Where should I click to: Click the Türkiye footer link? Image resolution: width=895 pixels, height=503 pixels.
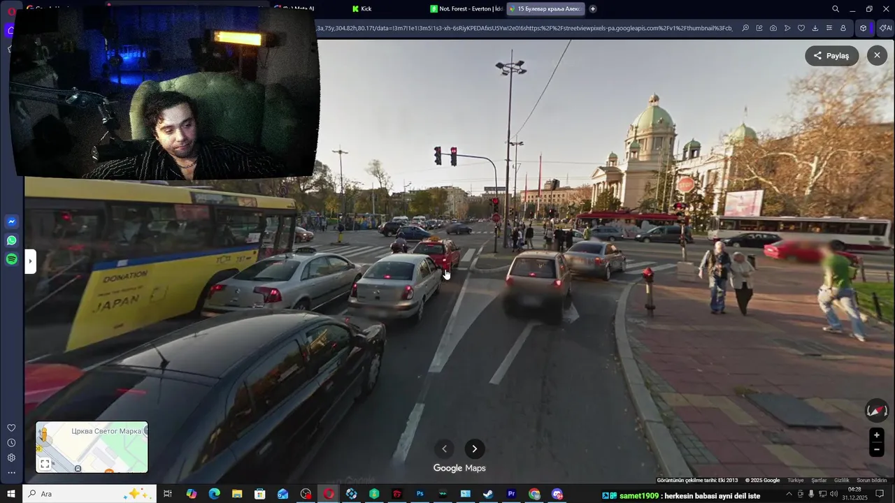(x=796, y=481)
